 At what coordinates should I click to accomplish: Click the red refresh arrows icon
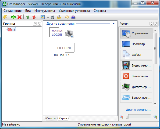(34, 17)
